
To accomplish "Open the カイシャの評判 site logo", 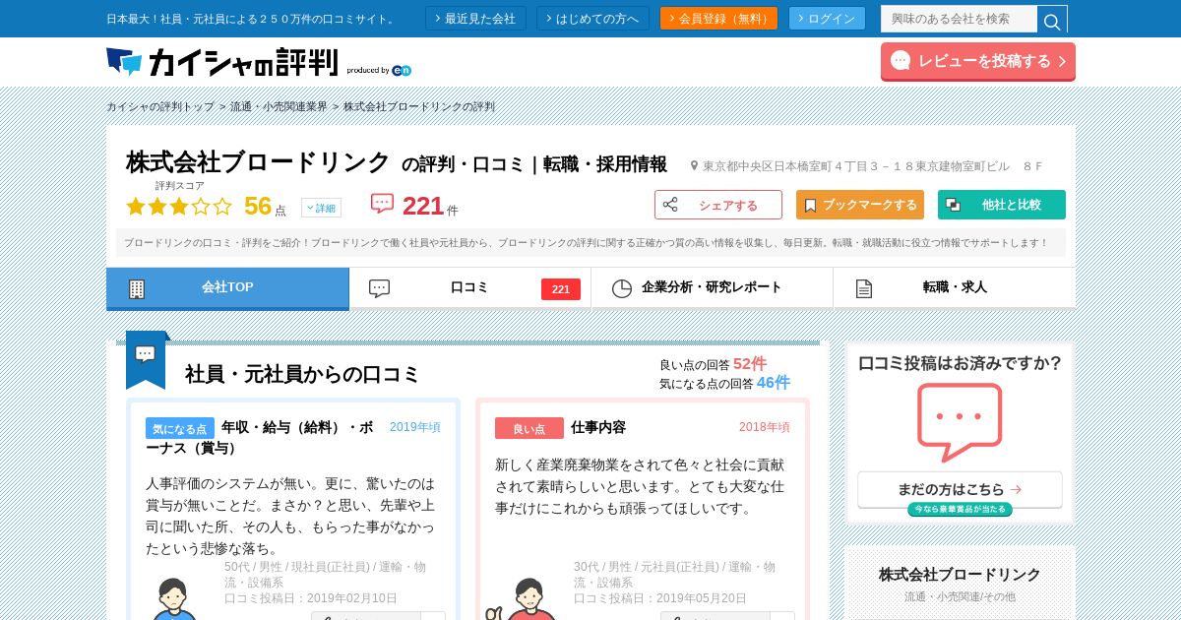I will click(222, 62).
